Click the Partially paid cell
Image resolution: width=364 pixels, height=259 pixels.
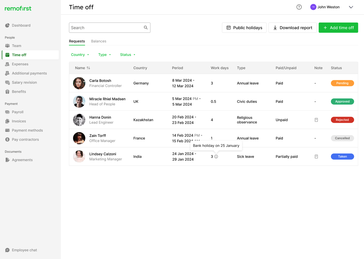point(287,156)
